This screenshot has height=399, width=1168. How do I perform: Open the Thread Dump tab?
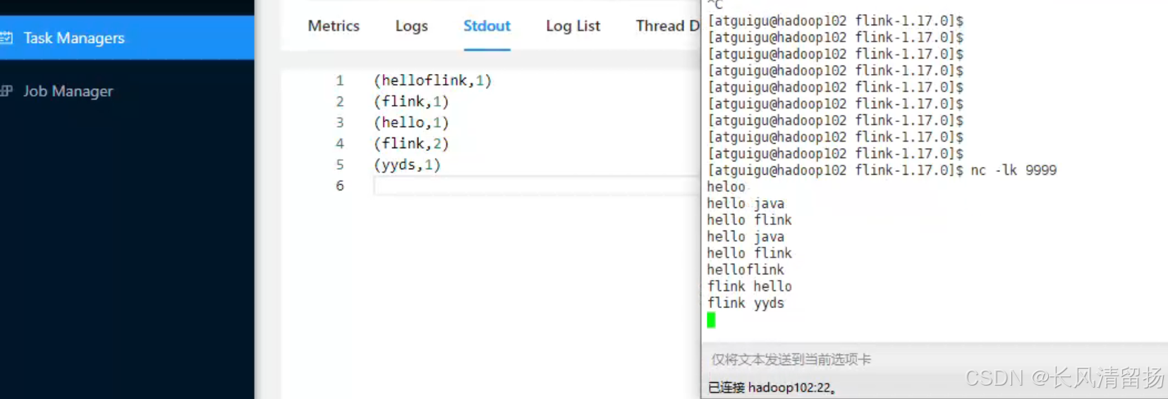(x=667, y=26)
